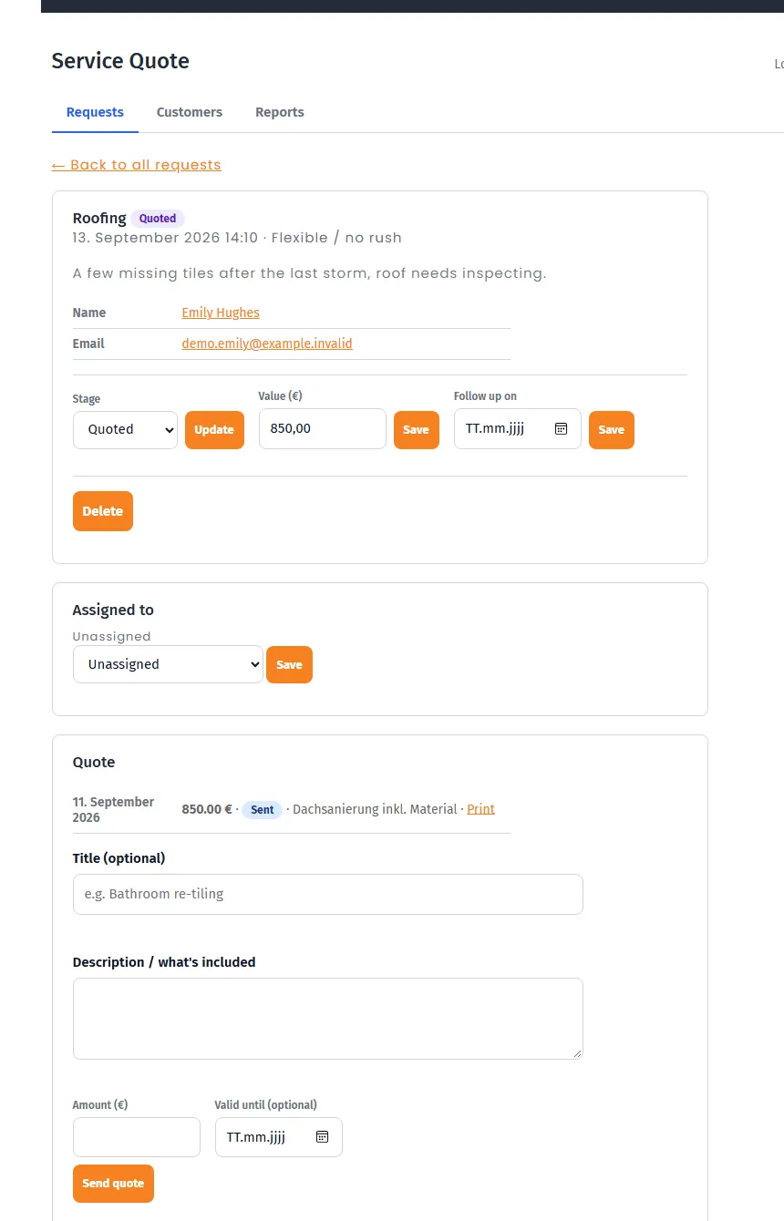
Task: Click the demo.emily@example.invalid email link
Action: point(267,344)
